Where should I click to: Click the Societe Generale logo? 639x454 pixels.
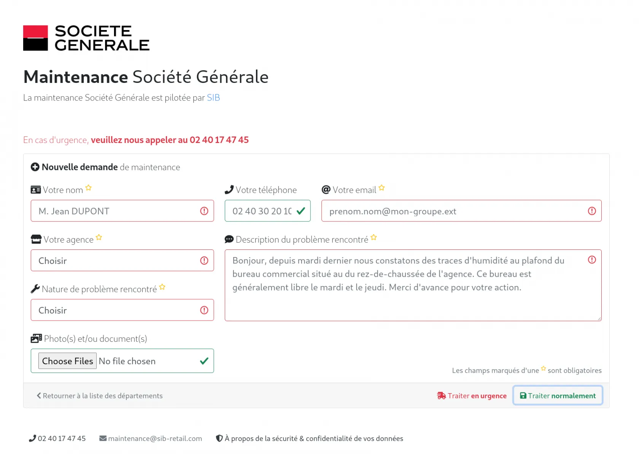click(x=86, y=38)
